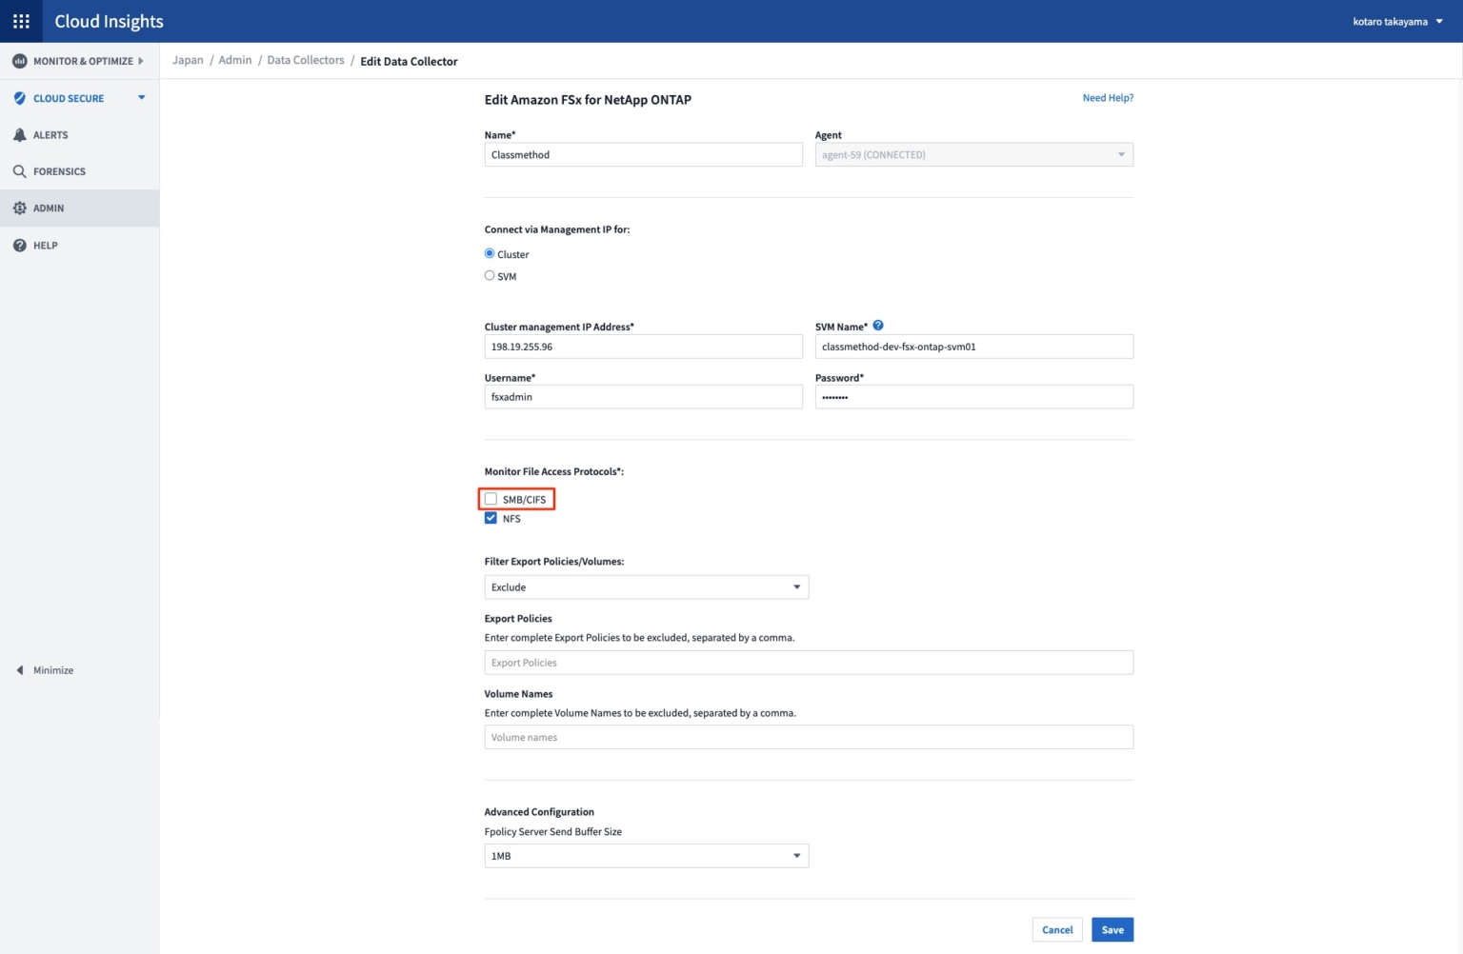
Task: Click the Volume Names input field
Action: 809,736
